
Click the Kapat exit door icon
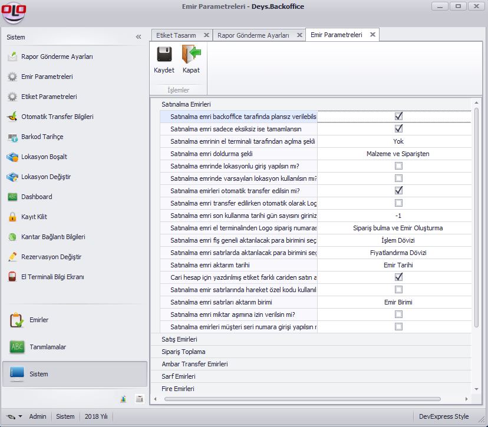[191, 54]
